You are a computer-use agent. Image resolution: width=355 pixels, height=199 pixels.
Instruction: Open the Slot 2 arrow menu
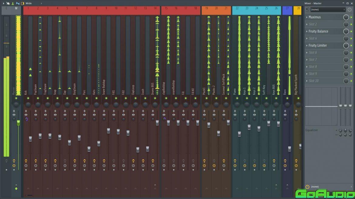tap(307, 24)
